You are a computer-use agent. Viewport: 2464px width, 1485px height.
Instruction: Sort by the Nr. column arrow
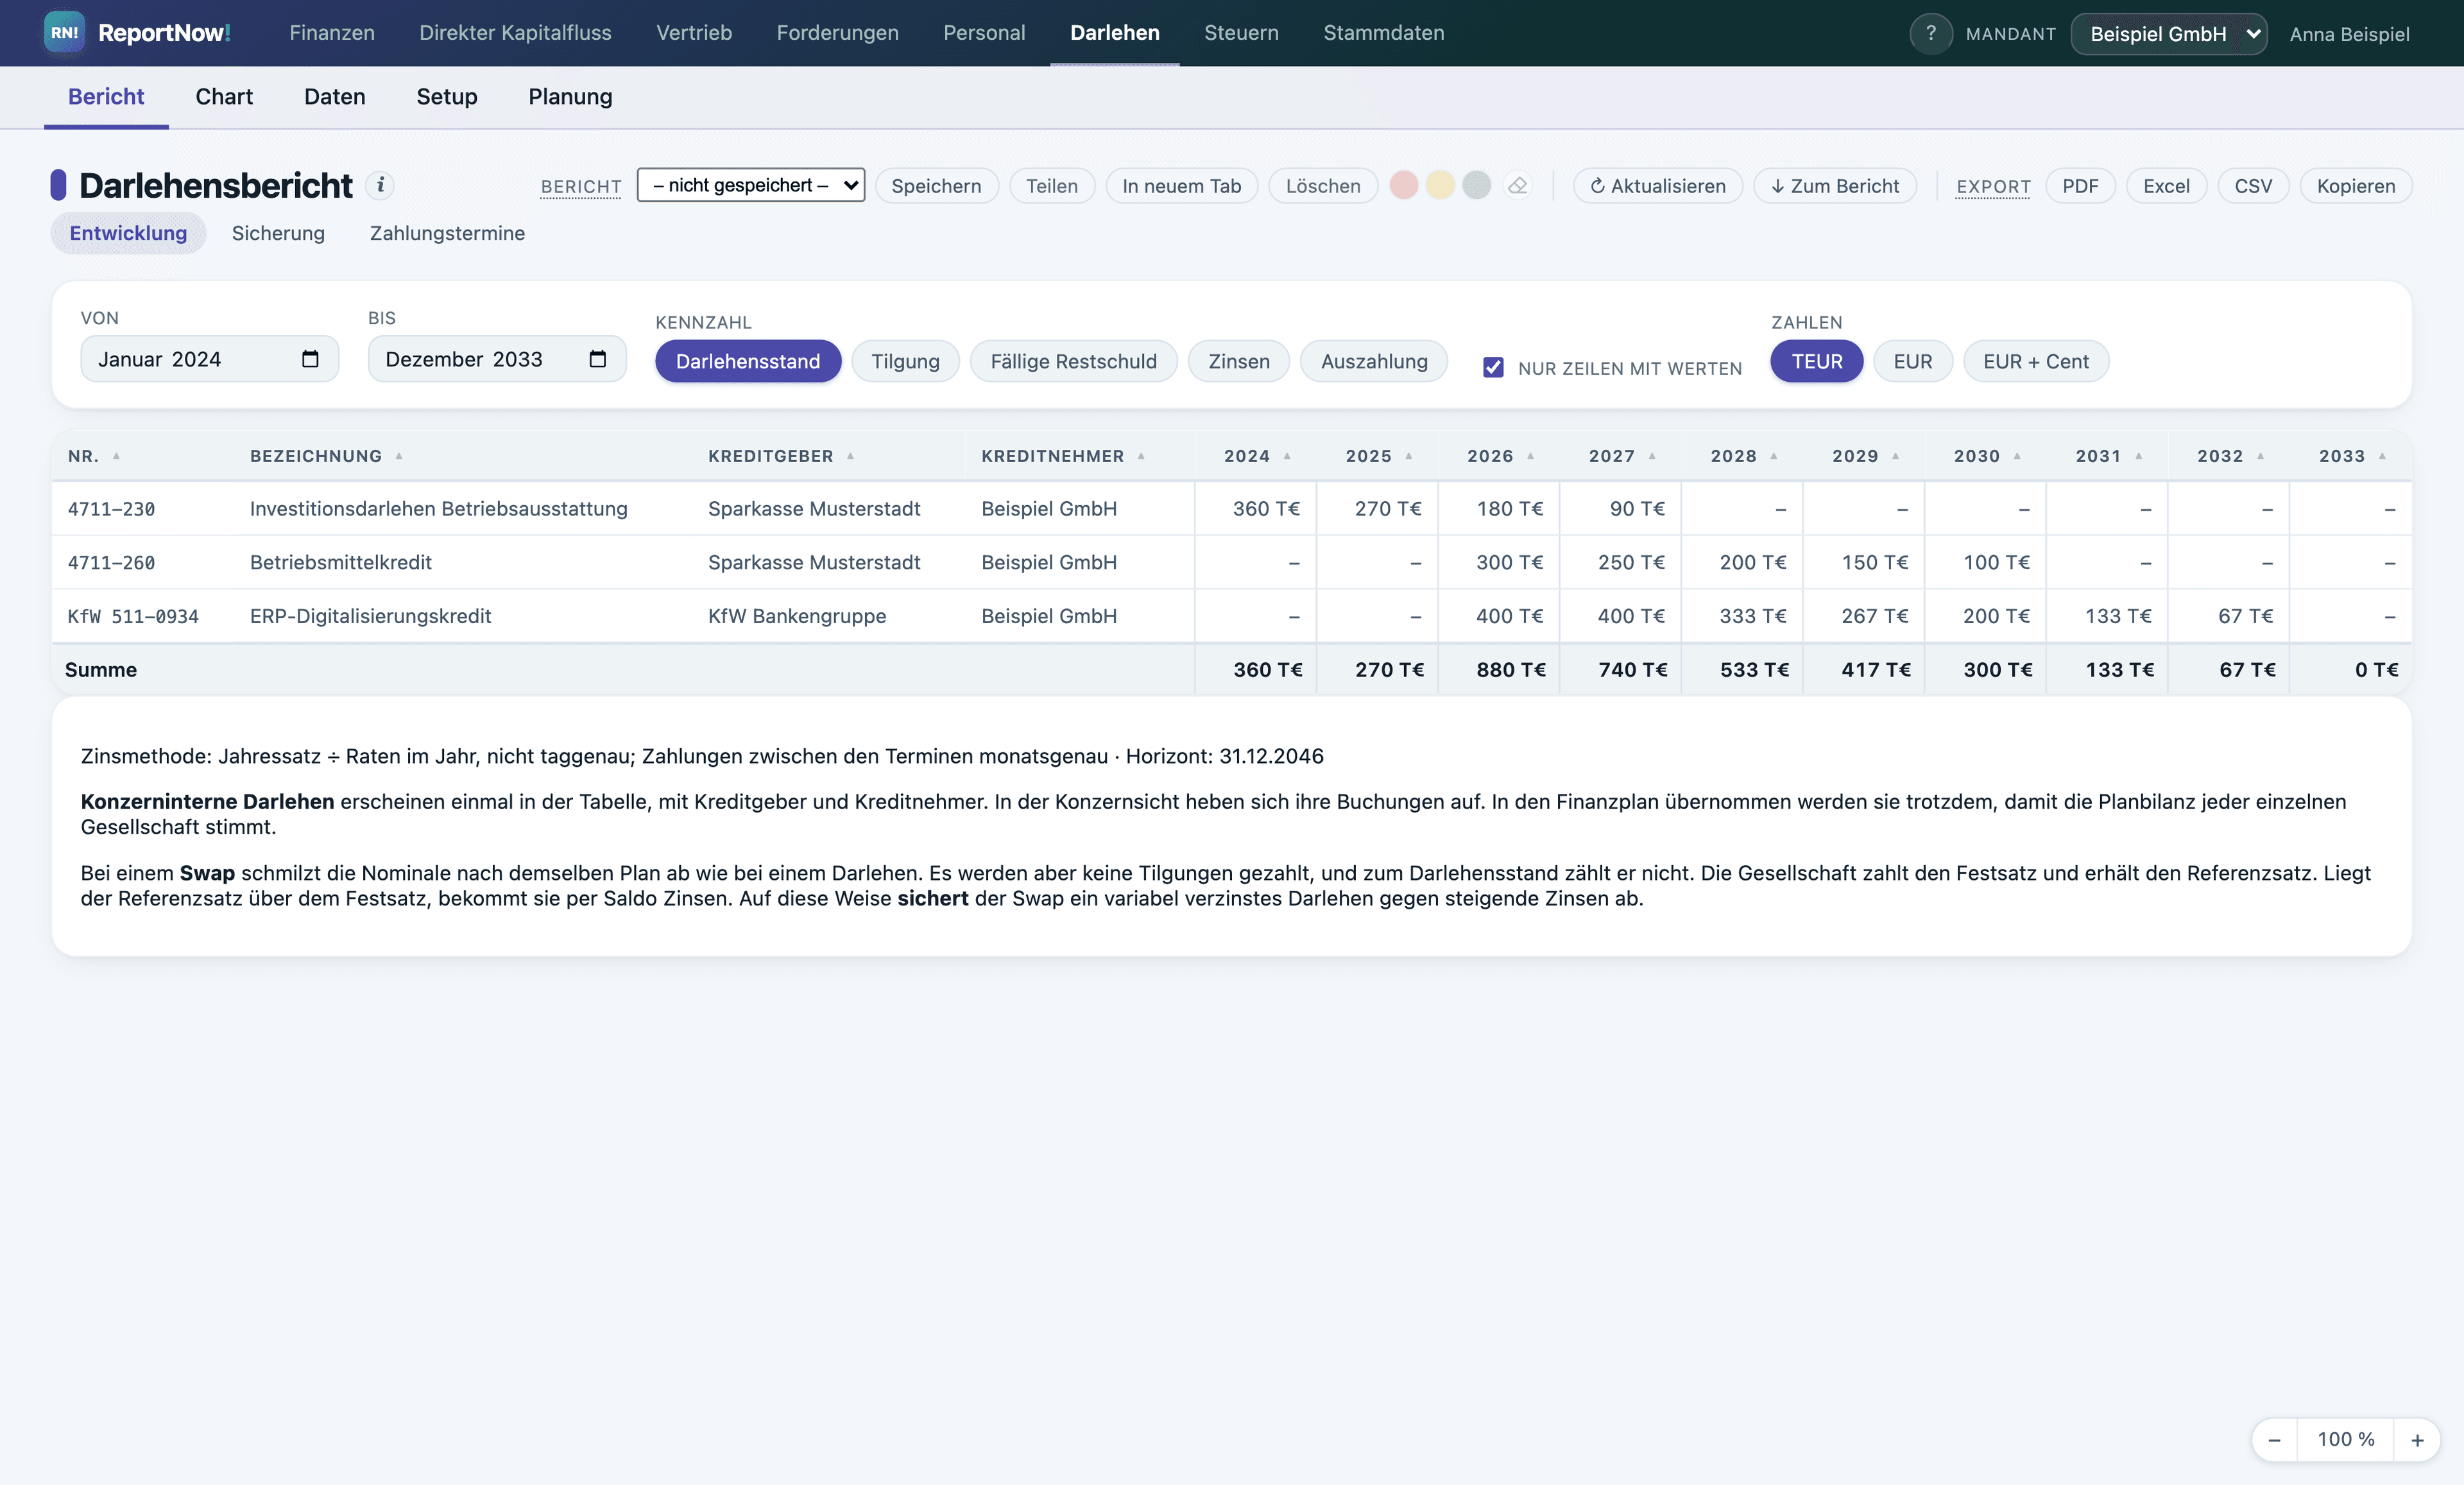pos(116,456)
